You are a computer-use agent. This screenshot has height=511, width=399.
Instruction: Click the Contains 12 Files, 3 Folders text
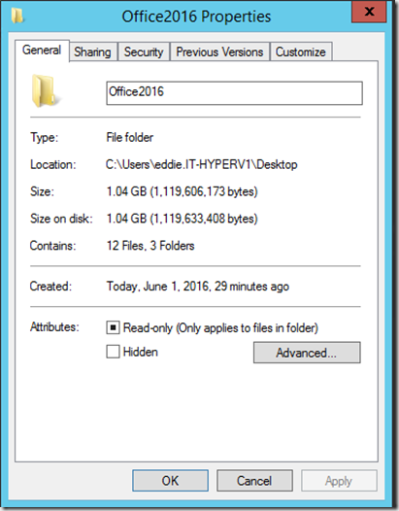pyautogui.click(x=150, y=246)
